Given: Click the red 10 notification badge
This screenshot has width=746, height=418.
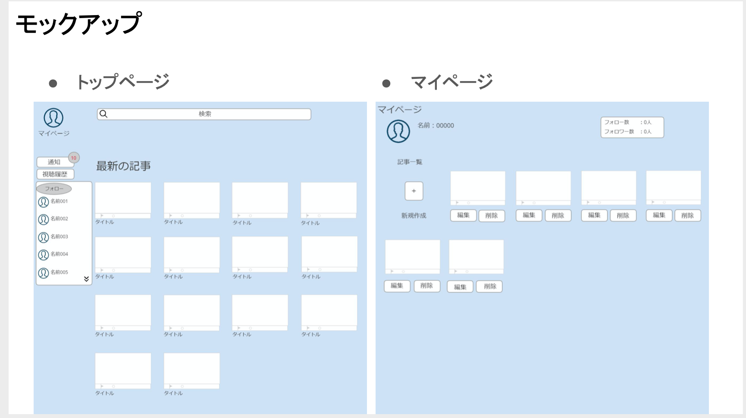Looking at the screenshot, I should (74, 158).
